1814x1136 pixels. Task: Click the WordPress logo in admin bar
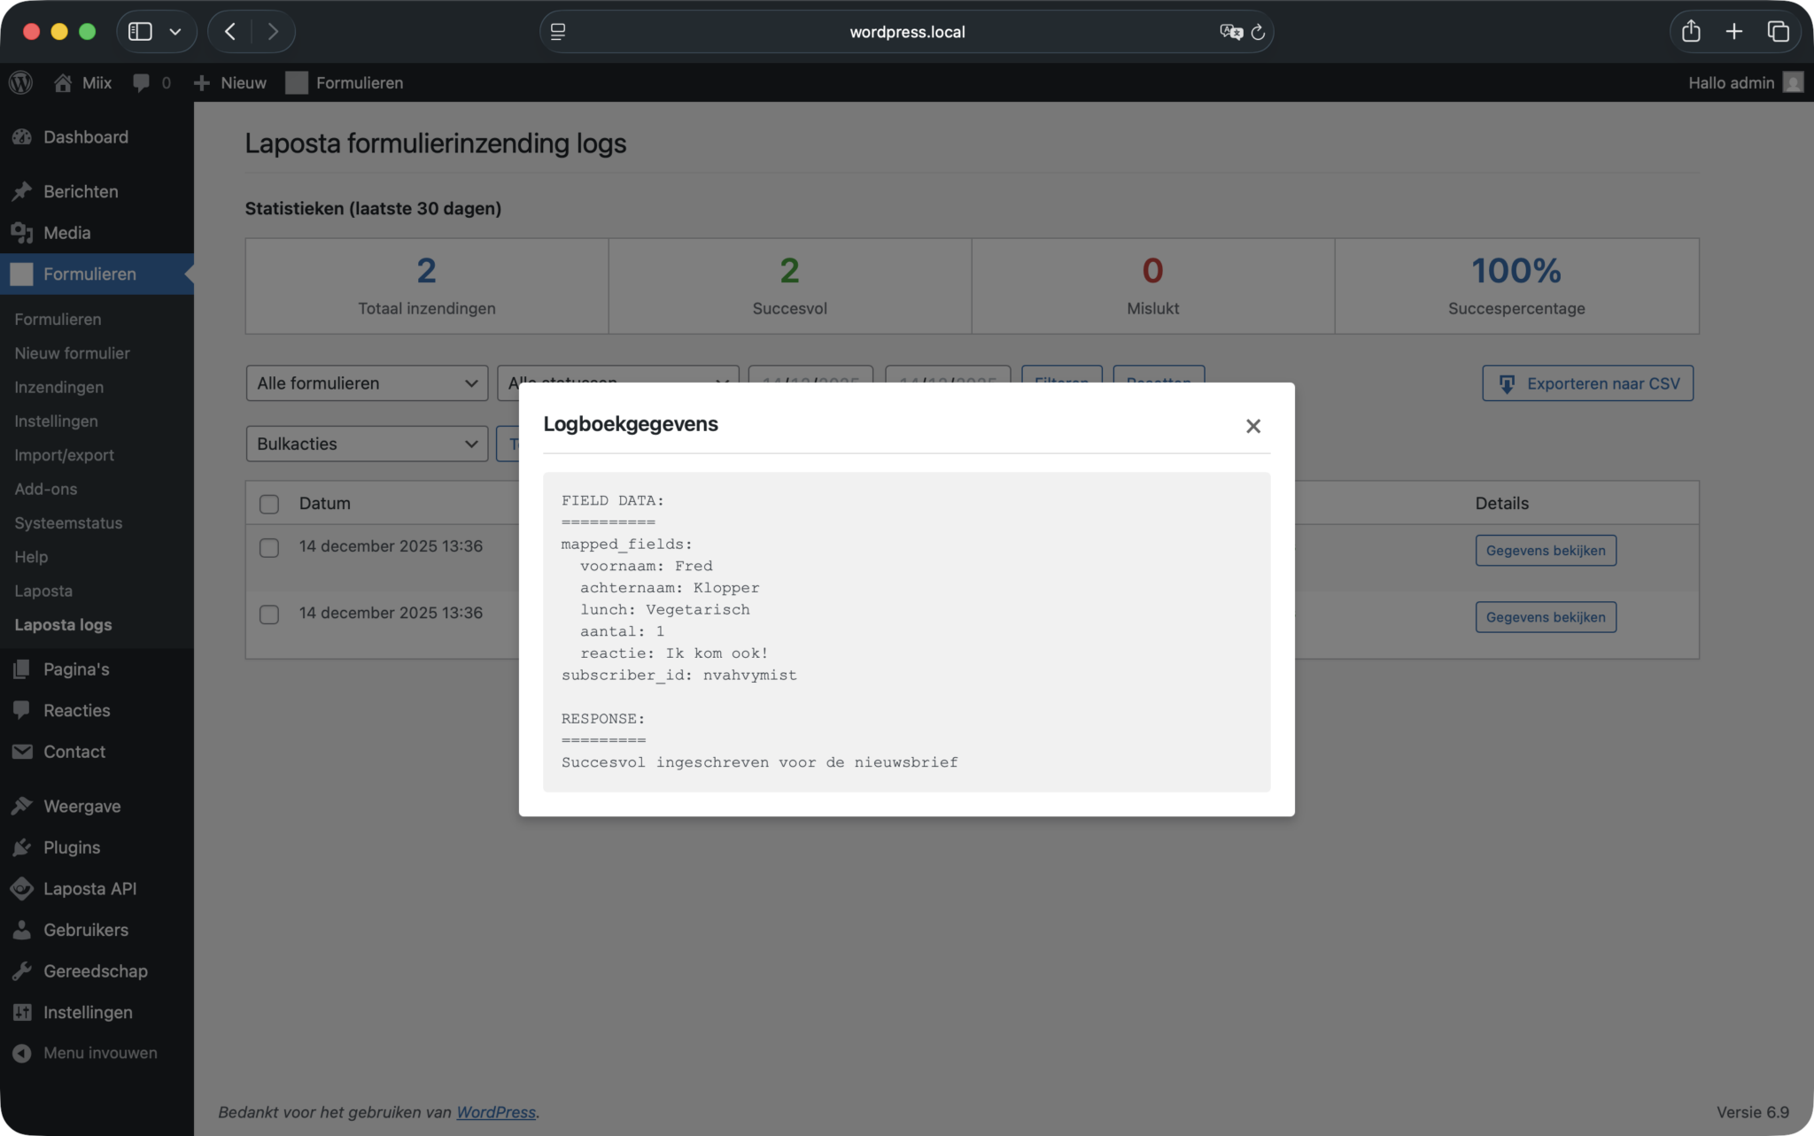click(21, 82)
